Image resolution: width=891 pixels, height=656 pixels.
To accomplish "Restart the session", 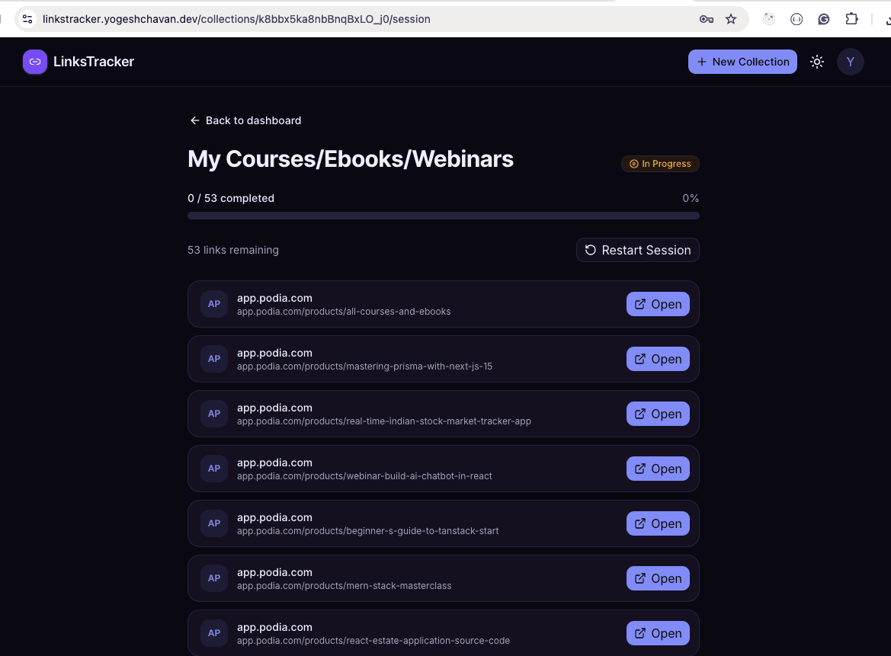I will point(637,250).
